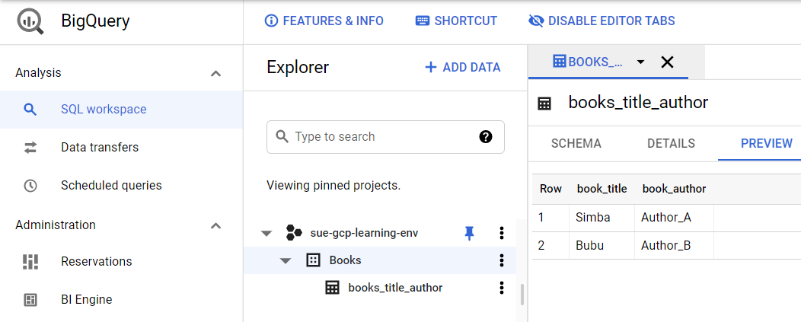Collapse the Books dataset node

point(286,260)
